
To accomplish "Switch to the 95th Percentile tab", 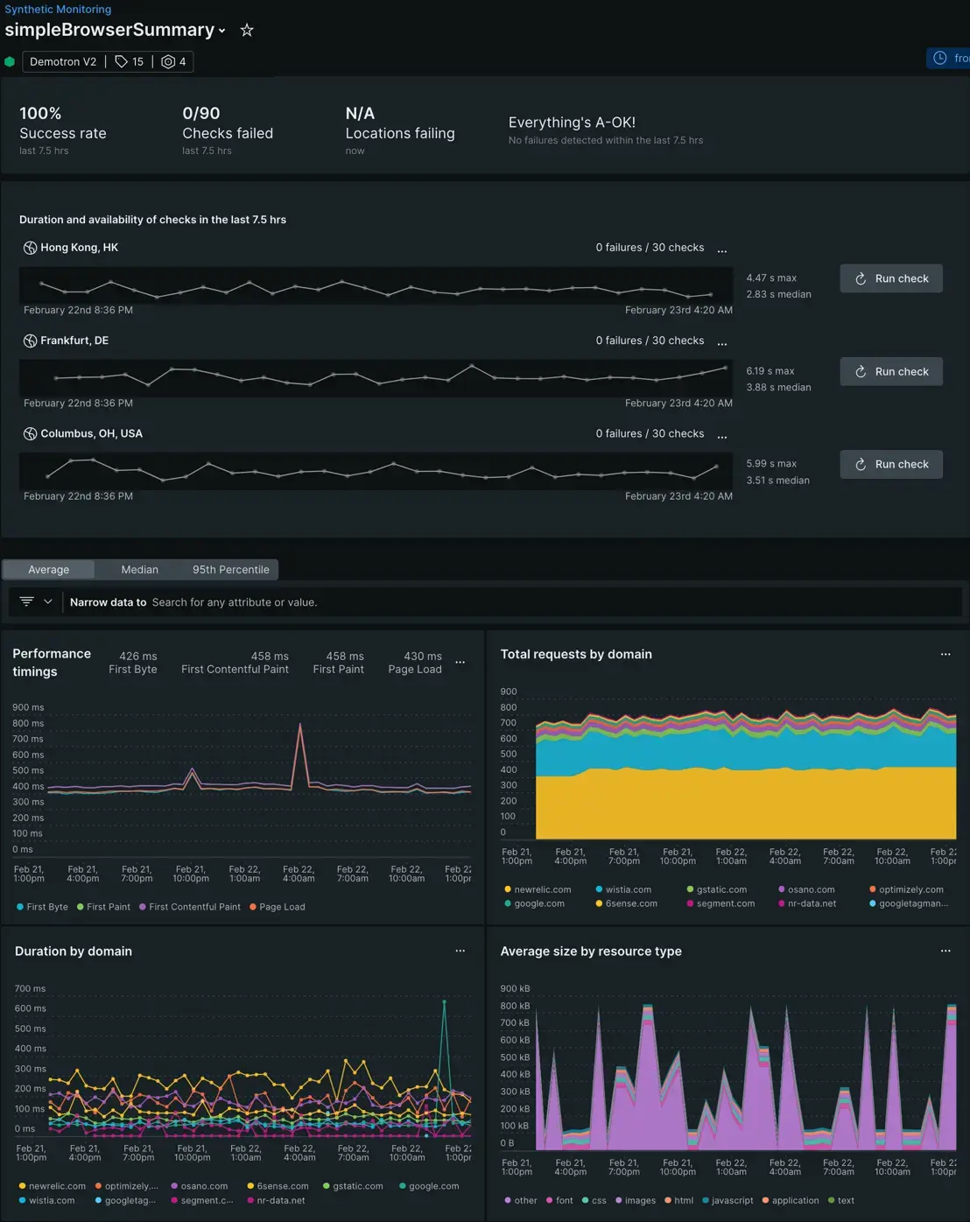I will point(231,570).
